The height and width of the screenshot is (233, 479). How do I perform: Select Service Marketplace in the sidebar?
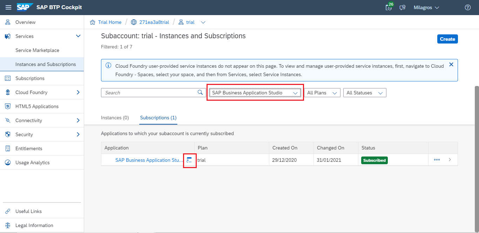[x=37, y=50]
